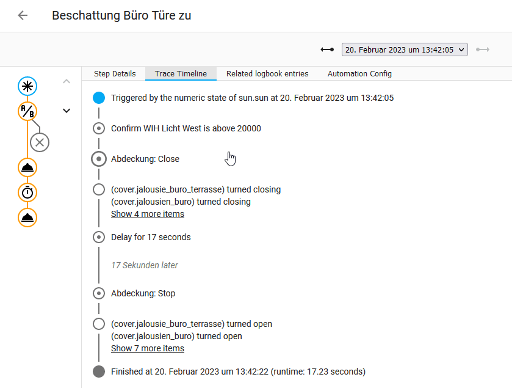Click the Delay for 17 seconds marker

(x=99, y=237)
